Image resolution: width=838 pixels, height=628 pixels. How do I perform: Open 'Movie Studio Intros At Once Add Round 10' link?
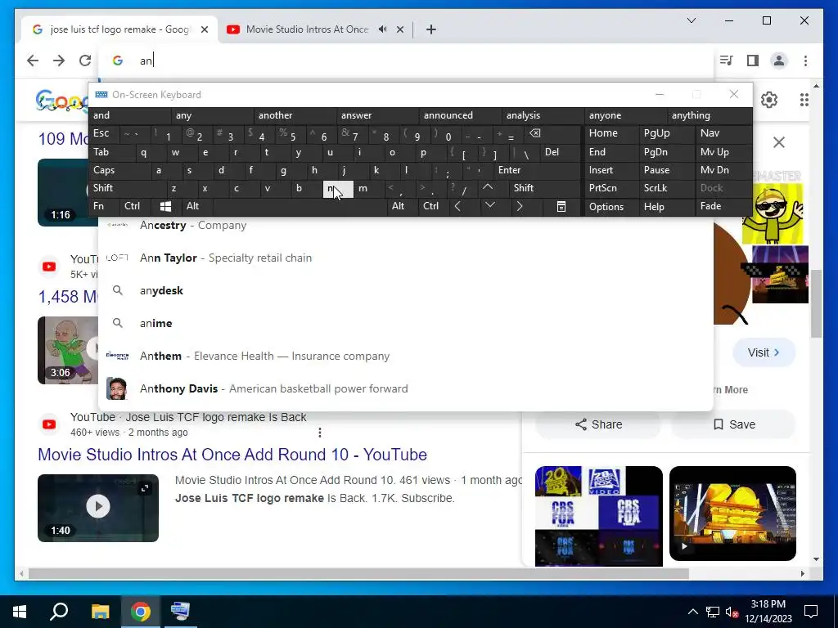pyautogui.click(x=232, y=455)
